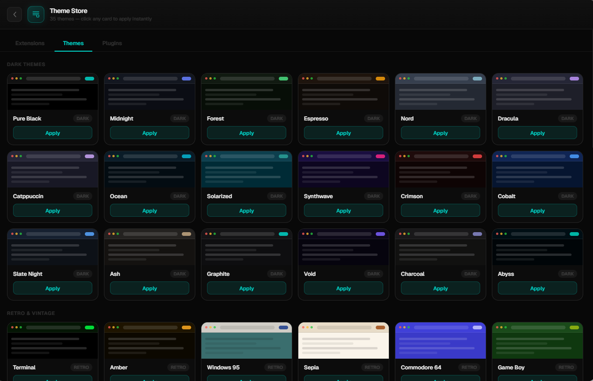Click the DARK badge on Forest
The image size is (593, 381).
tap(276, 118)
